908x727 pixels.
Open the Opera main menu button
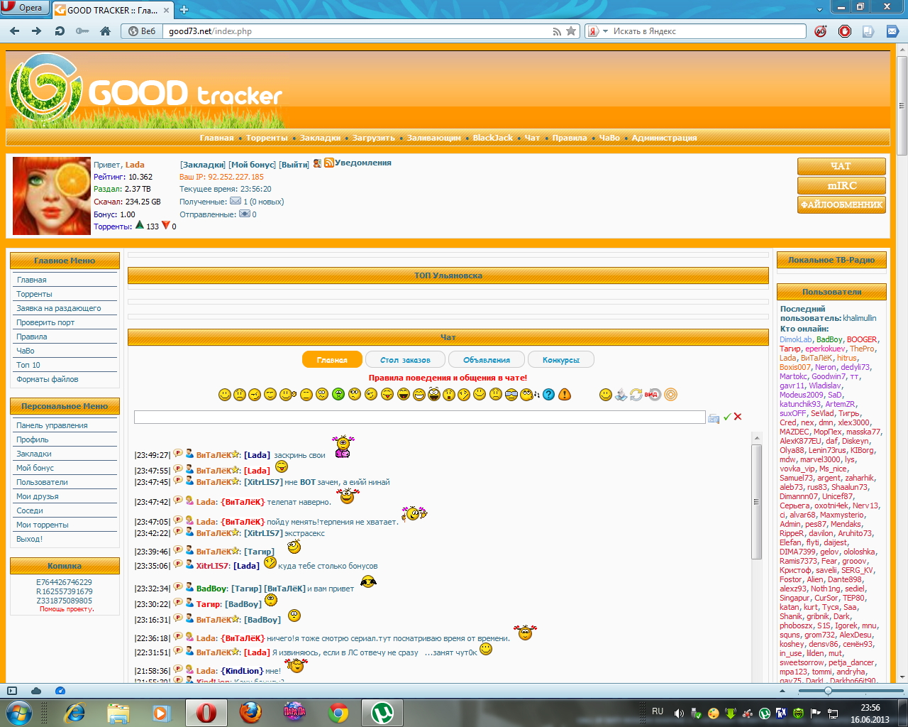24,8
